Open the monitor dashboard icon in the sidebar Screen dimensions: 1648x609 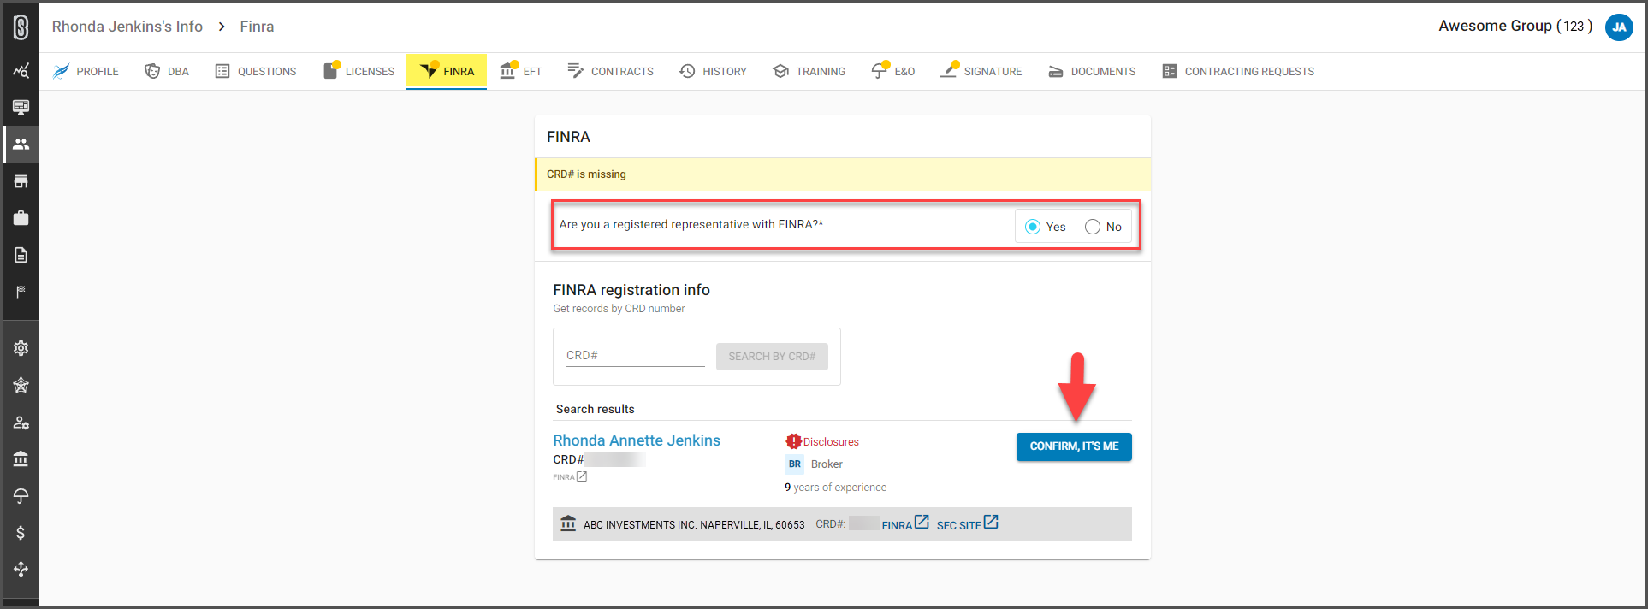pyautogui.click(x=21, y=107)
